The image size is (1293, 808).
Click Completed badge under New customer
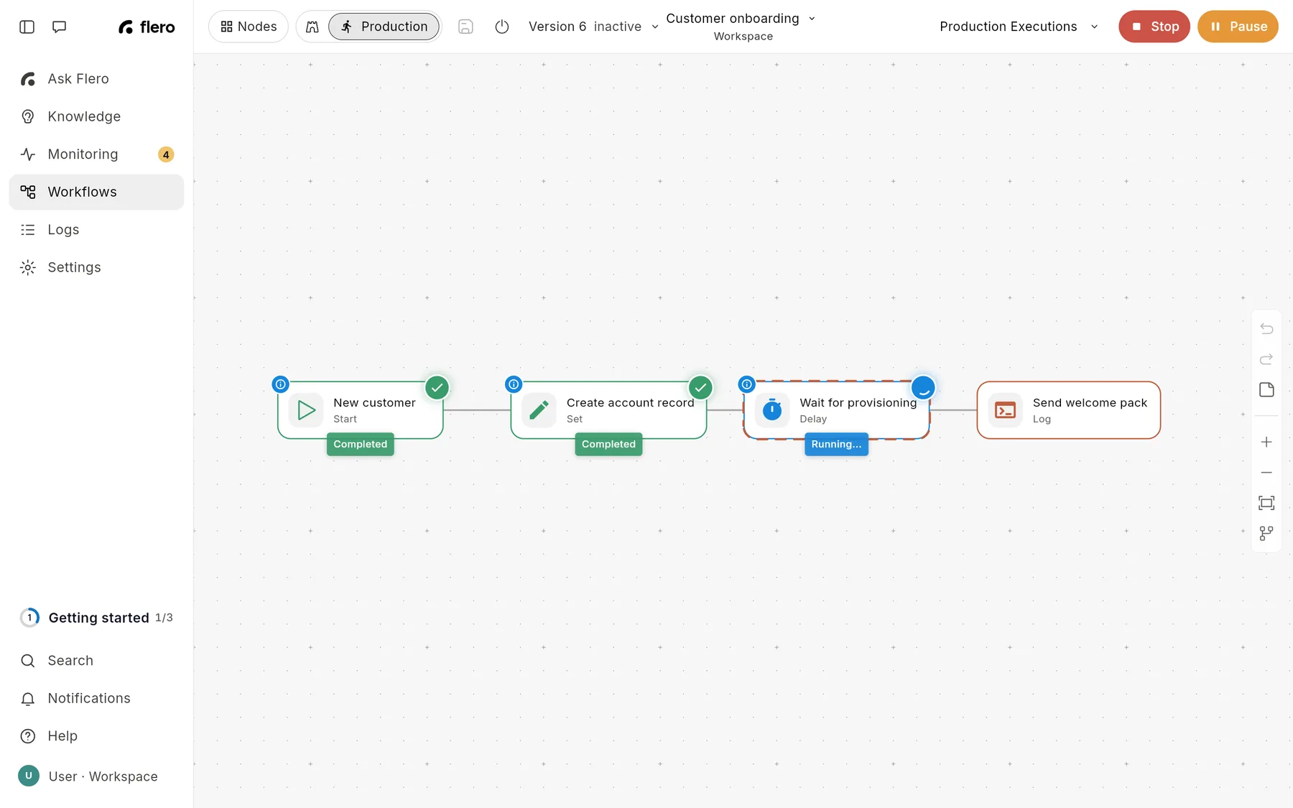[361, 445]
